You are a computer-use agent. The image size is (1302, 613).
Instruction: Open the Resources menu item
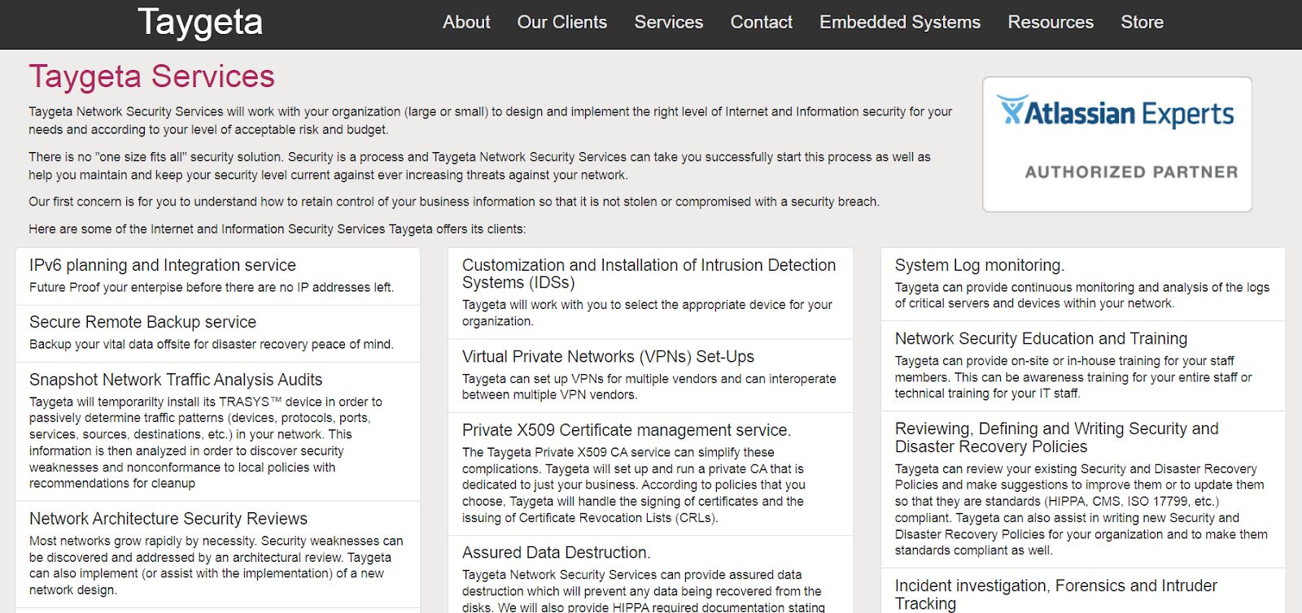[x=1051, y=22]
